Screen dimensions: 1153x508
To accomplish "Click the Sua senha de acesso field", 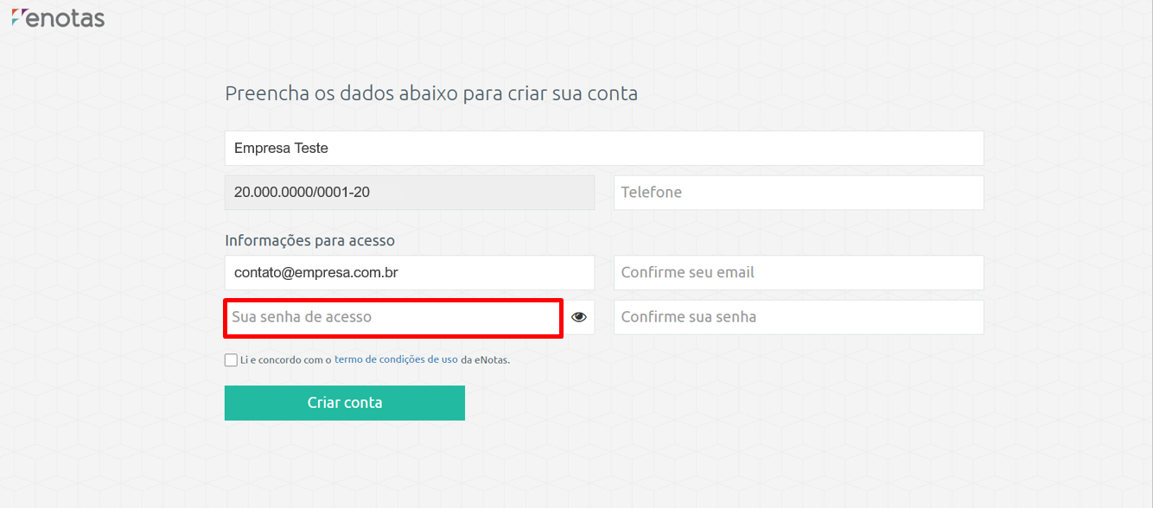I will point(393,318).
